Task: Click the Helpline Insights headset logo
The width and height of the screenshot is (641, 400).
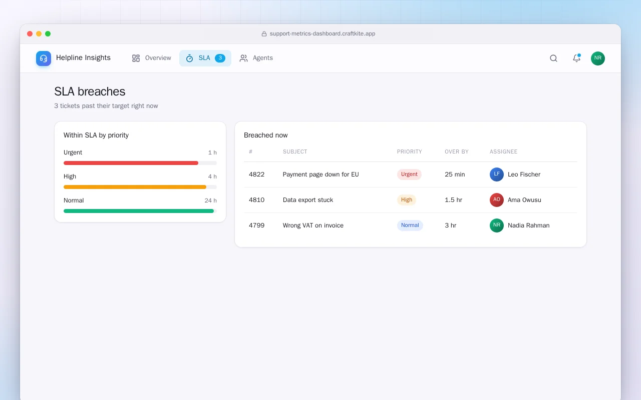Action: pos(44,58)
